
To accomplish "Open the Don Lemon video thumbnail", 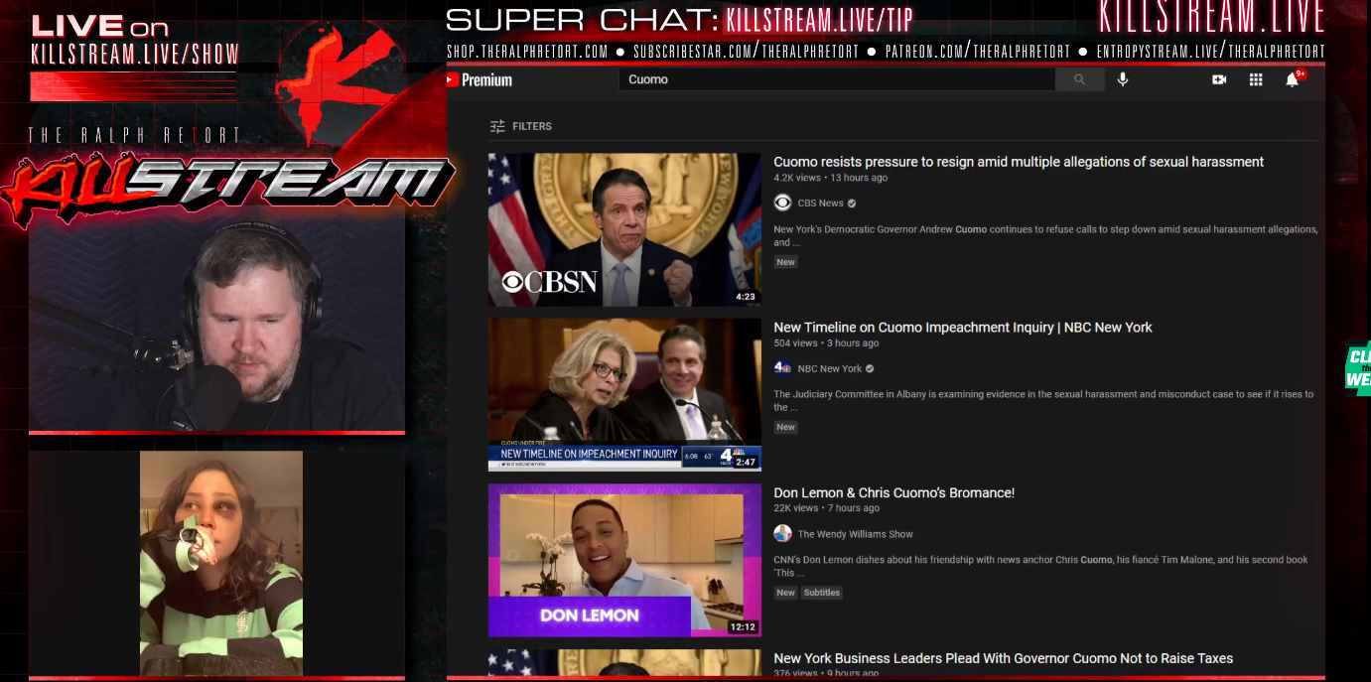I will pos(625,560).
